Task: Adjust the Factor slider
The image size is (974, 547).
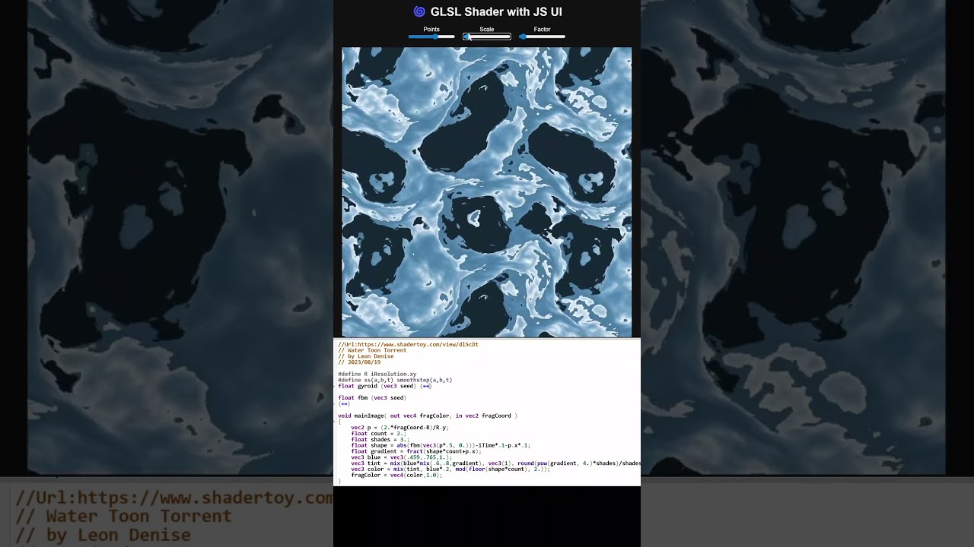Action: (x=542, y=36)
